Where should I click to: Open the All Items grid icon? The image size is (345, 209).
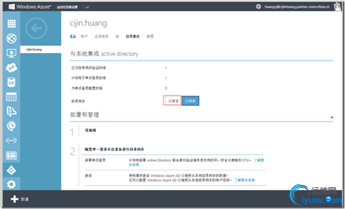[x=11, y=24]
